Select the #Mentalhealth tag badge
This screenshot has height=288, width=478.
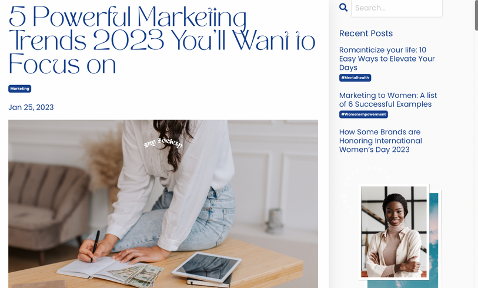pyautogui.click(x=355, y=77)
